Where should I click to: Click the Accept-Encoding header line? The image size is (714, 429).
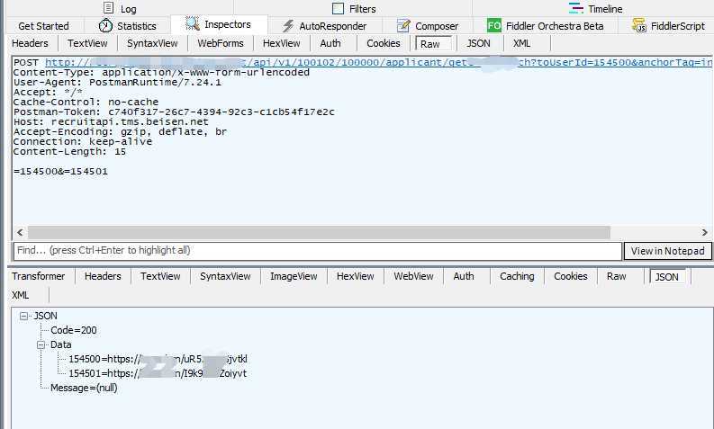[x=121, y=132]
